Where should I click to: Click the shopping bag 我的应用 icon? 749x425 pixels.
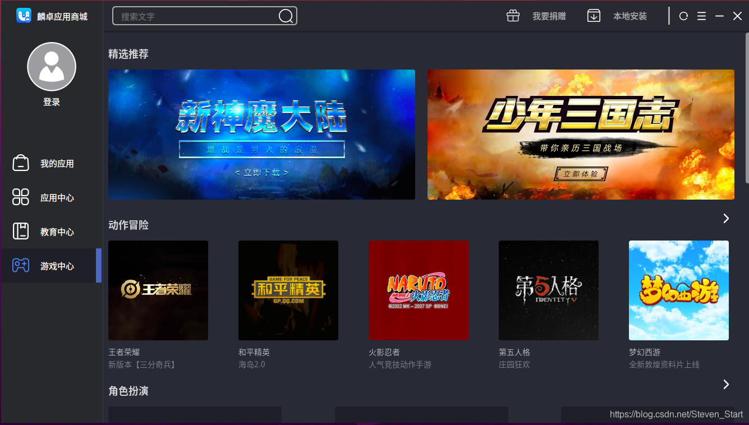coord(21,163)
